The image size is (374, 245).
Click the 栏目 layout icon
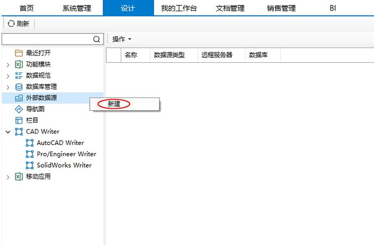[19, 120]
